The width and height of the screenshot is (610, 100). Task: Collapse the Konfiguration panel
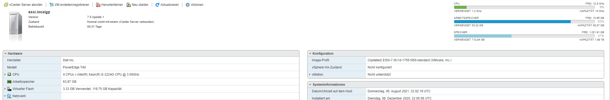pos(310,54)
